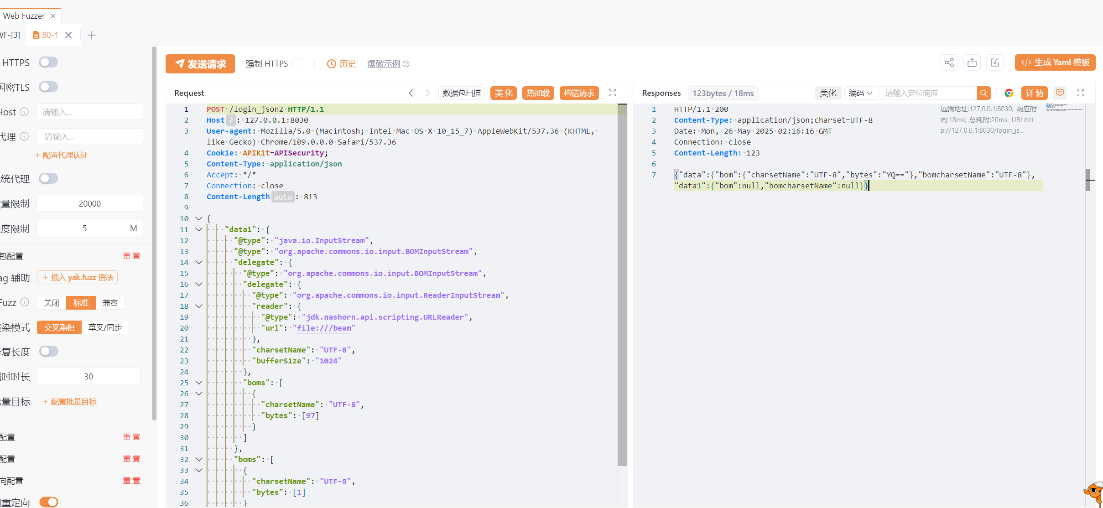Collapse the boms array at line 32
Viewport: 1103px width, 508px height.
coord(199,459)
